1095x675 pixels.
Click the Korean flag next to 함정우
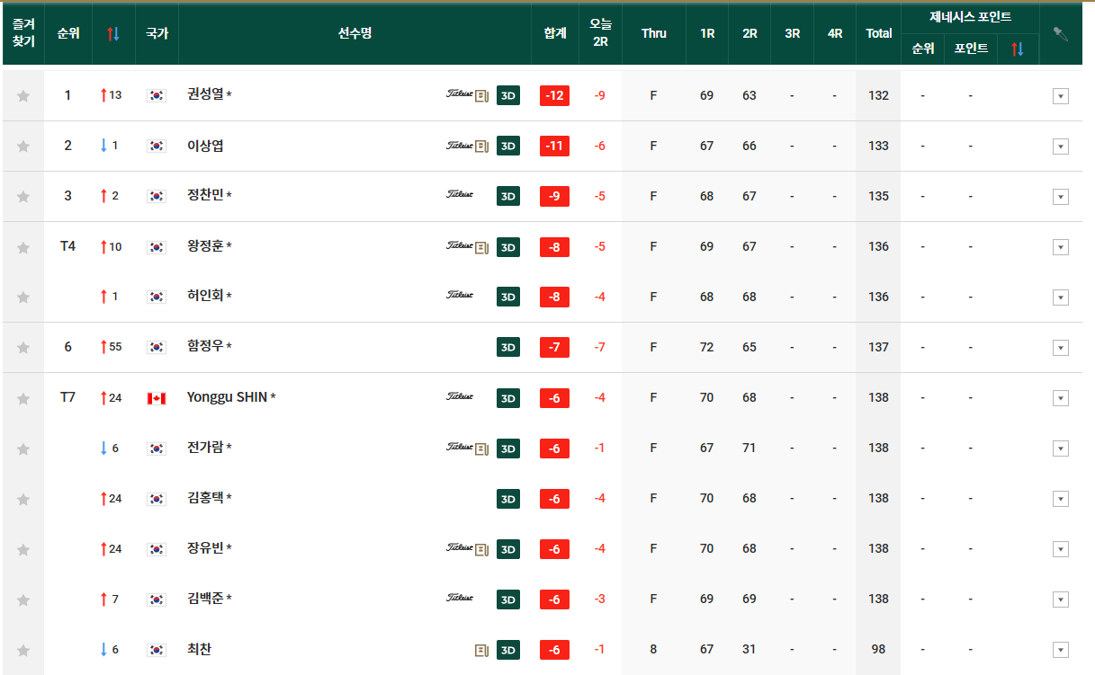157,347
